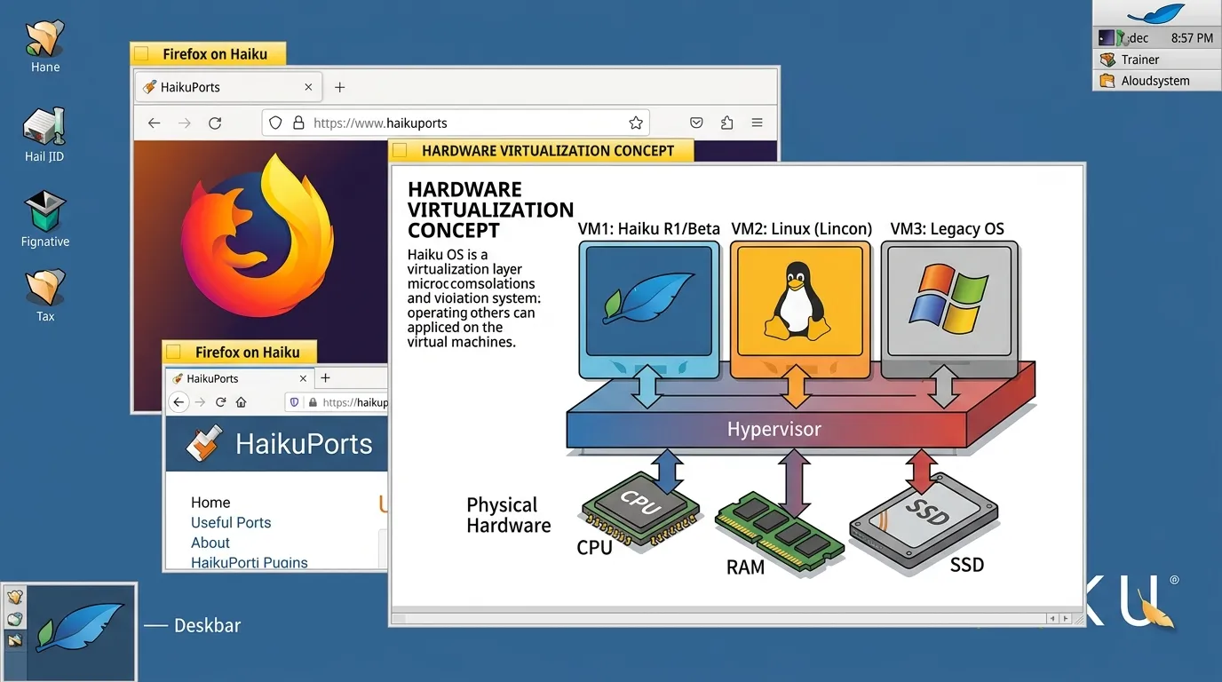Select the VM2 Linux penguin monitor
Viewport: 1222px width, 682px height.
pos(801,308)
